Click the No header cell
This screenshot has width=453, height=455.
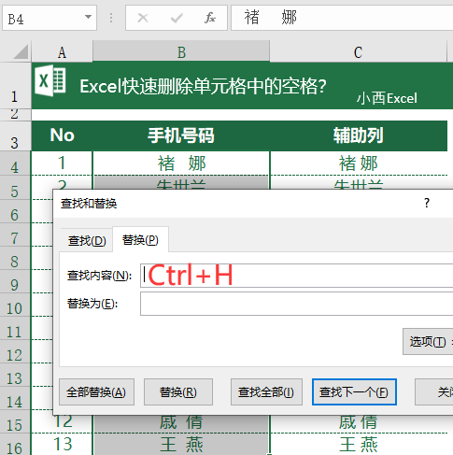[x=62, y=135]
